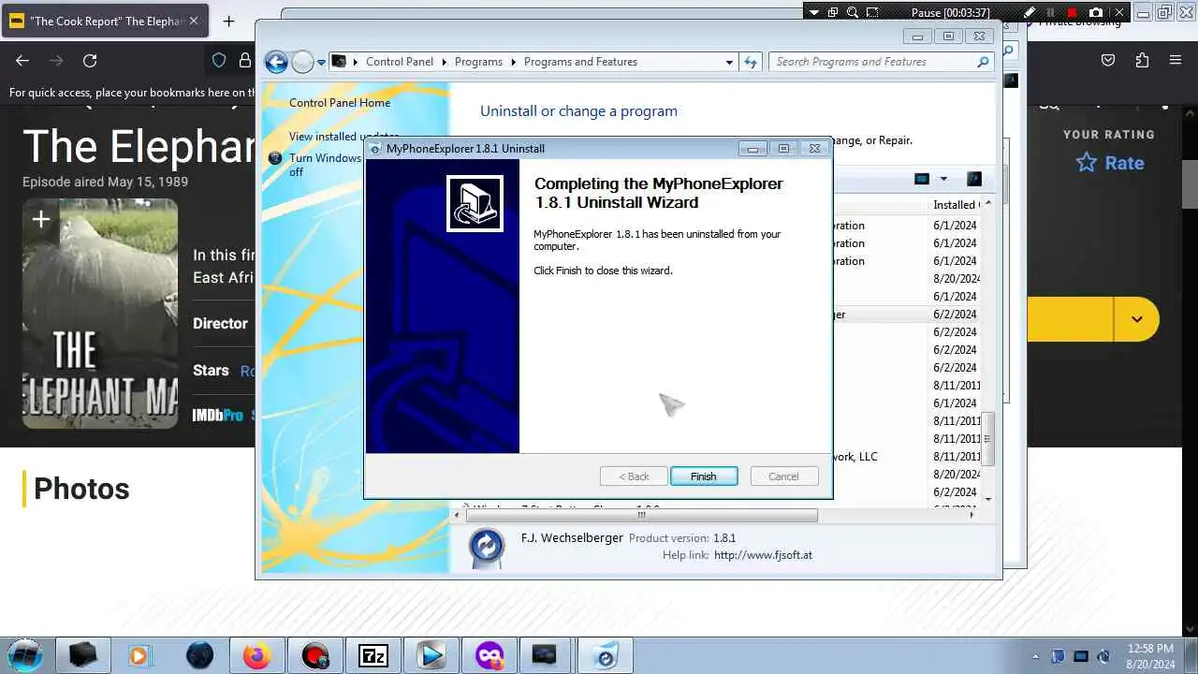Click The Elephant Man poster thumbnail
This screenshot has width=1198, height=674.
[100, 314]
